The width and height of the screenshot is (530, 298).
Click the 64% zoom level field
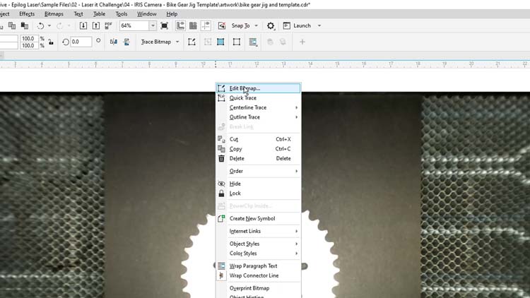coord(134,25)
